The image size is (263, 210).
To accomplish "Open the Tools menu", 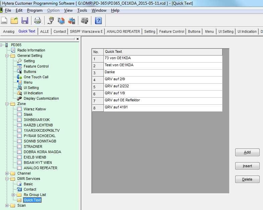I will coord(82,10).
